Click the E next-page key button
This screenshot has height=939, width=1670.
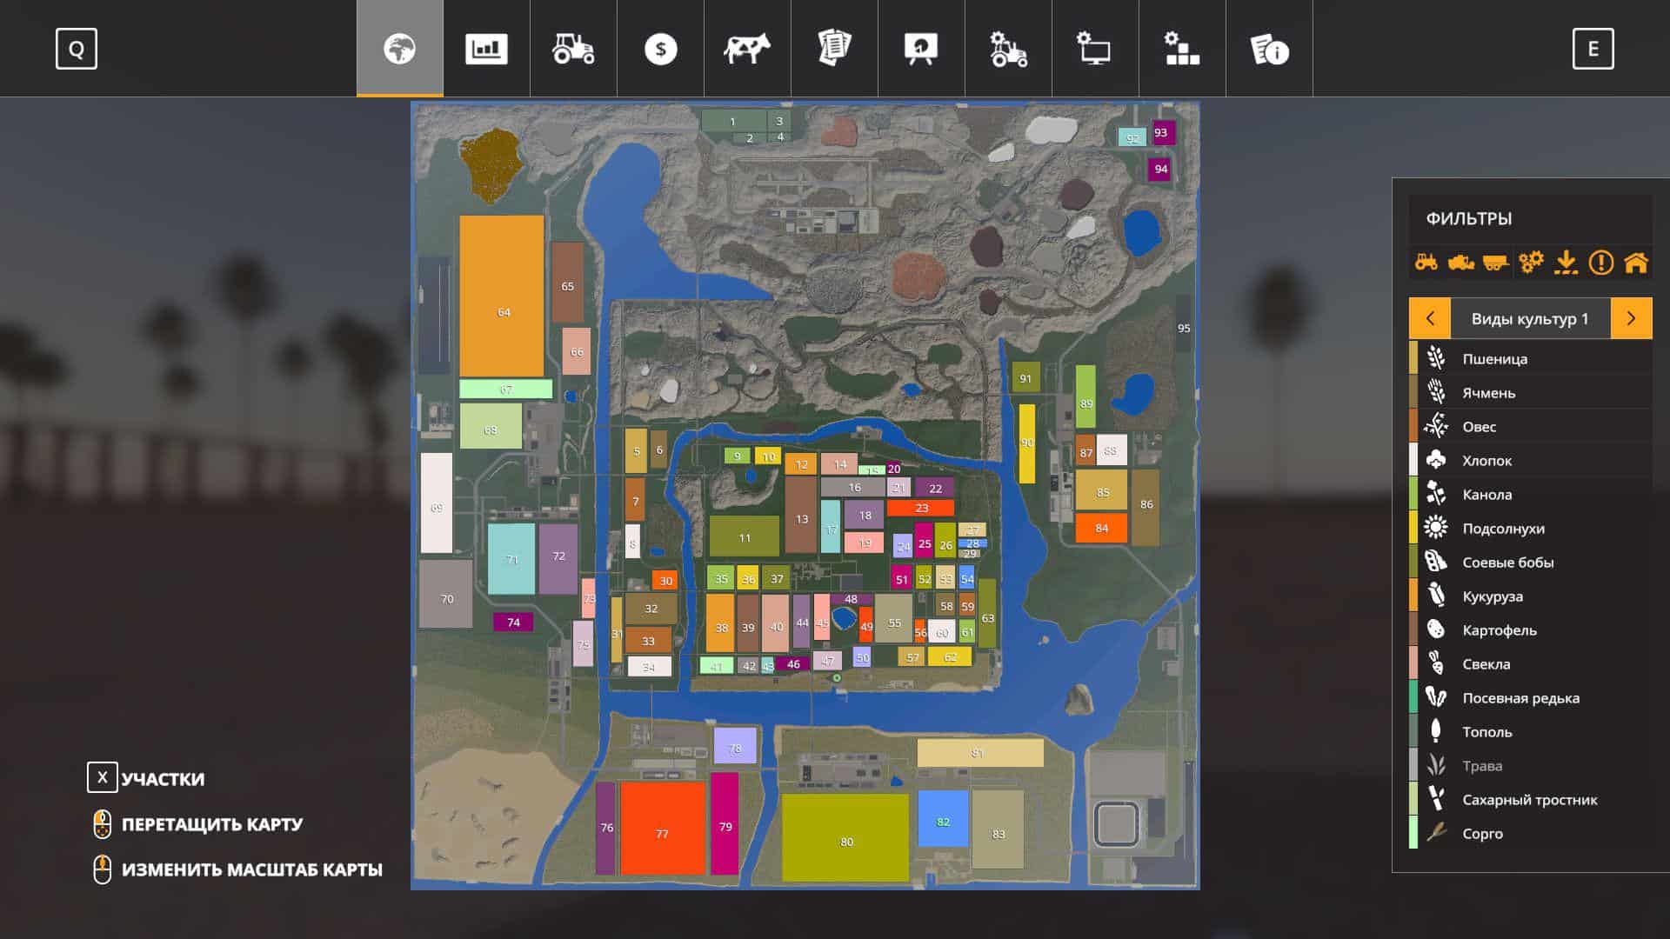1593,49
